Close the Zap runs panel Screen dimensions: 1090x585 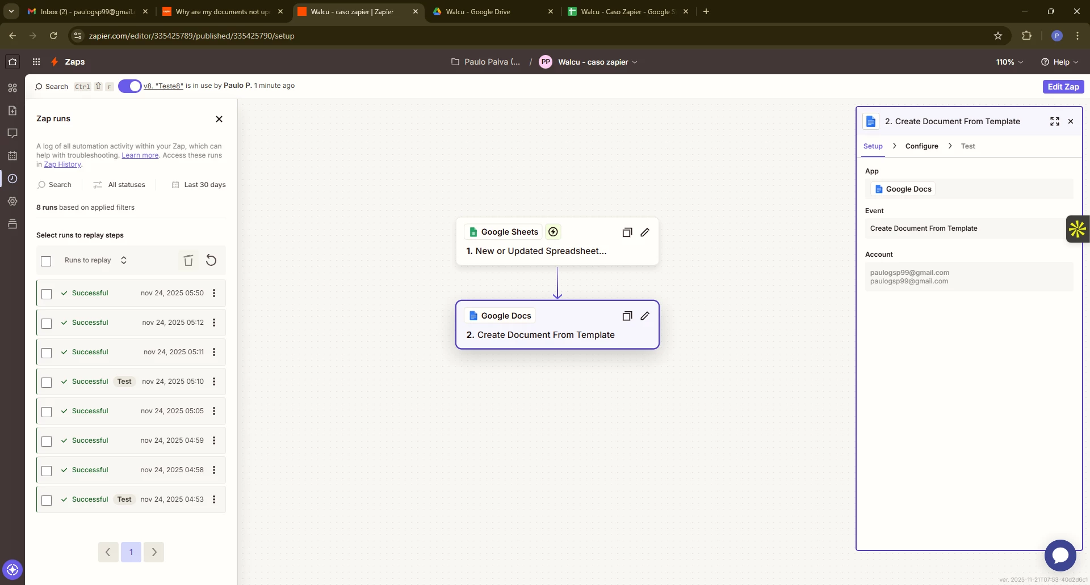pyautogui.click(x=219, y=119)
